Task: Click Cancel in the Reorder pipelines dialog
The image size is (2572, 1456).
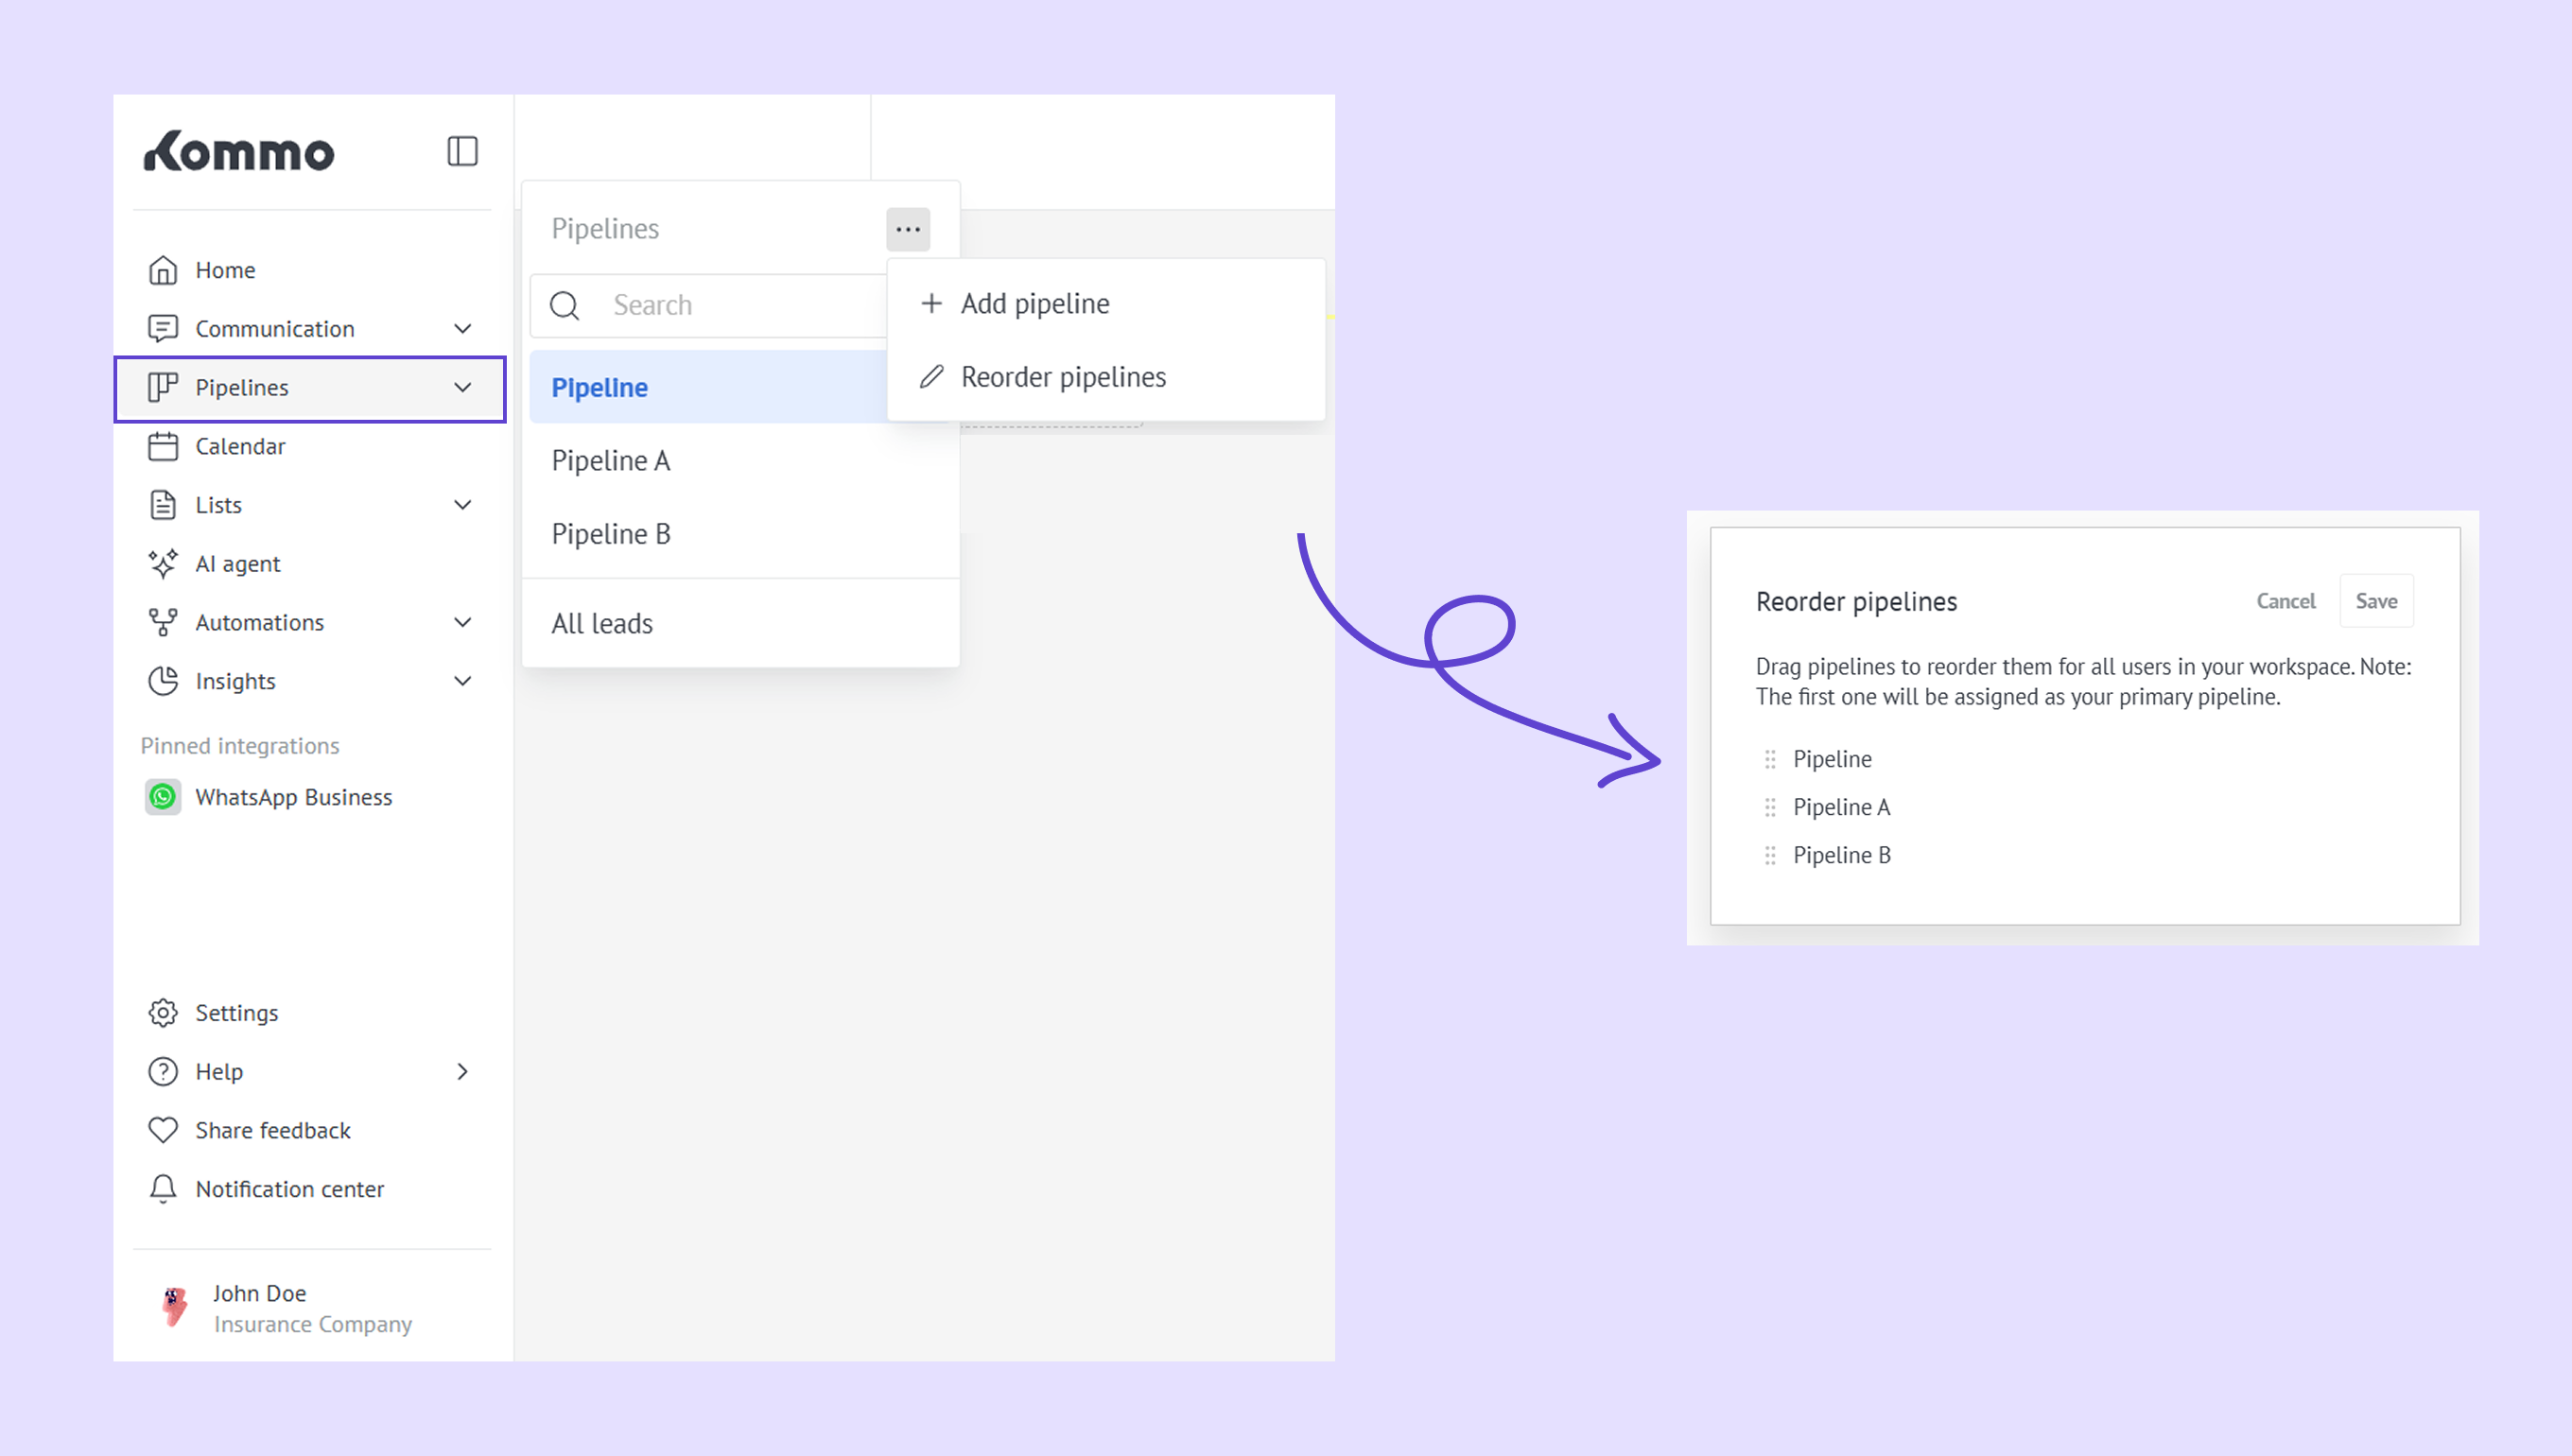Action: pos(2285,601)
